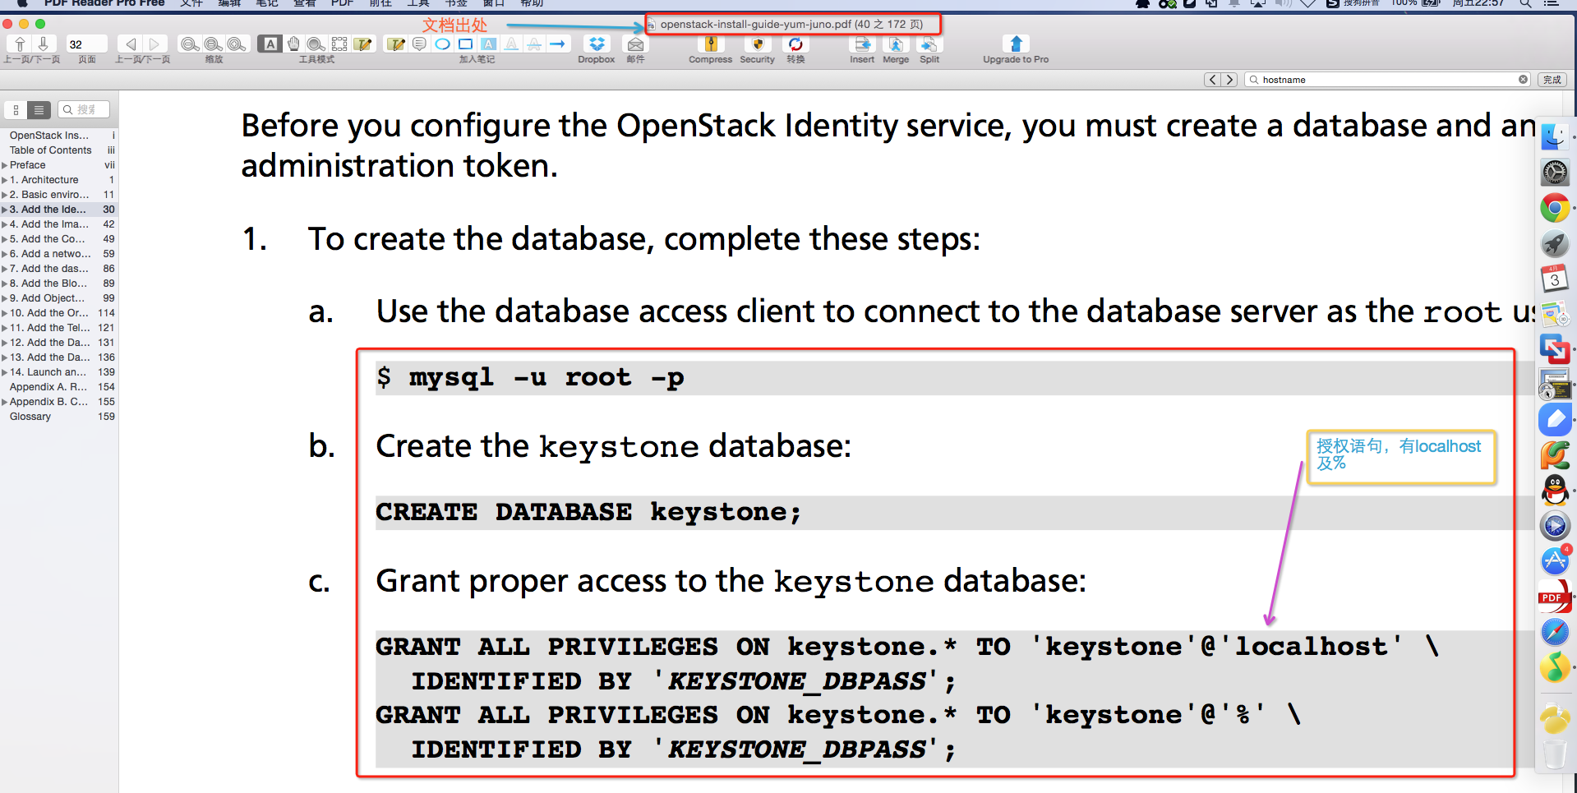This screenshot has width=1577, height=793.
Task: Open QQ penguin app from the Dock
Action: (x=1555, y=491)
